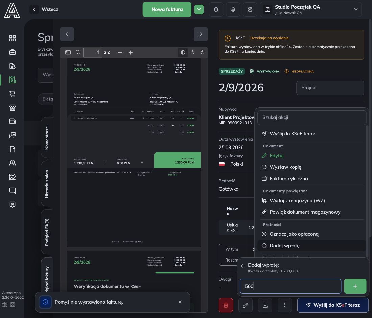Open the wallet section in sidebar
The height and width of the screenshot is (318, 372).
12,121
